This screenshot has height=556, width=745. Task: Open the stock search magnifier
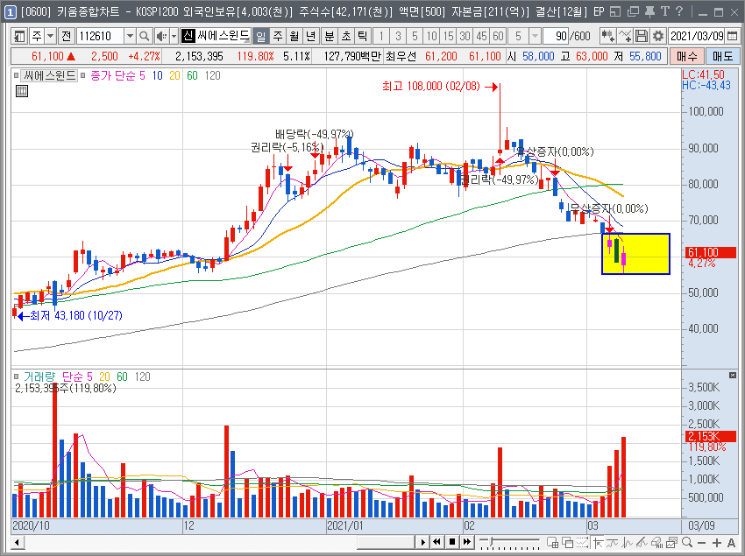(x=144, y=36)
